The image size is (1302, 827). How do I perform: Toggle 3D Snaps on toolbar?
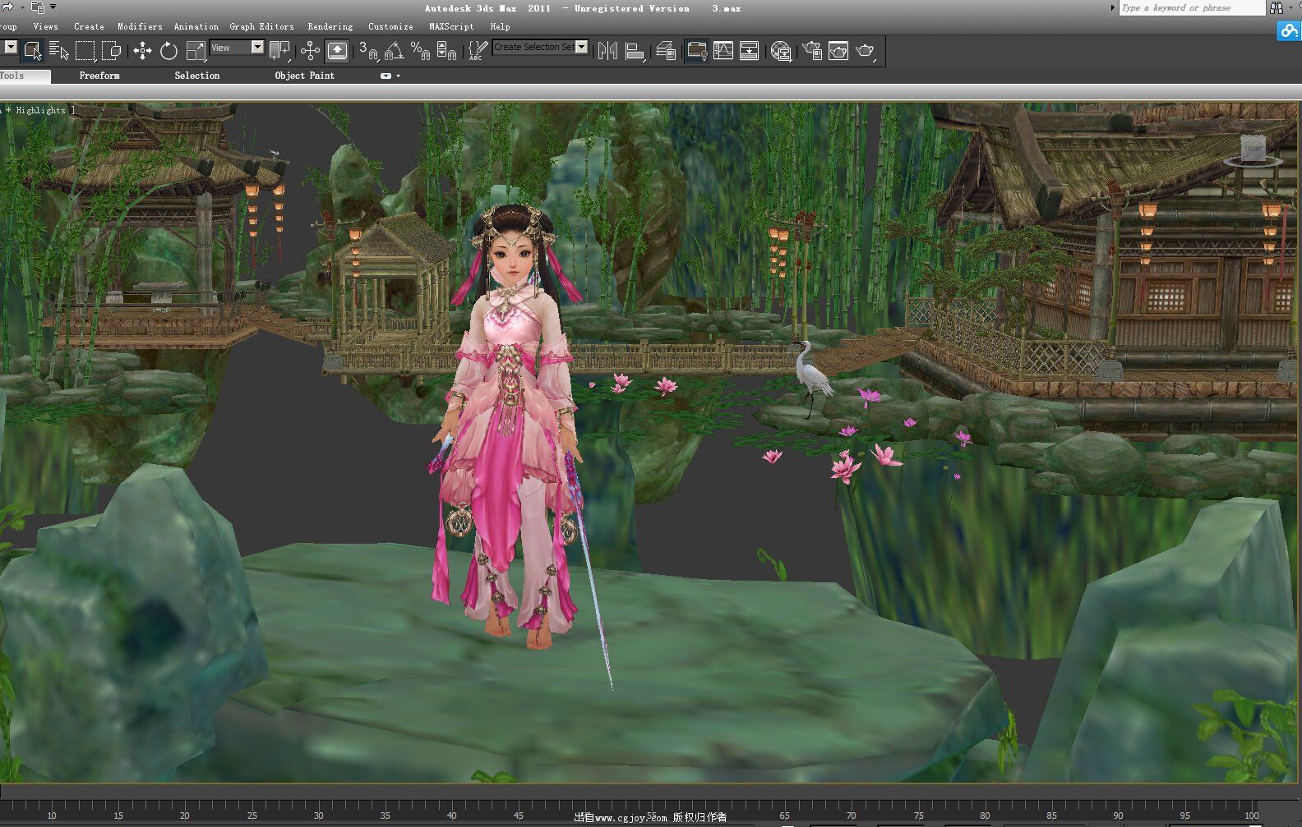(367, 51)
